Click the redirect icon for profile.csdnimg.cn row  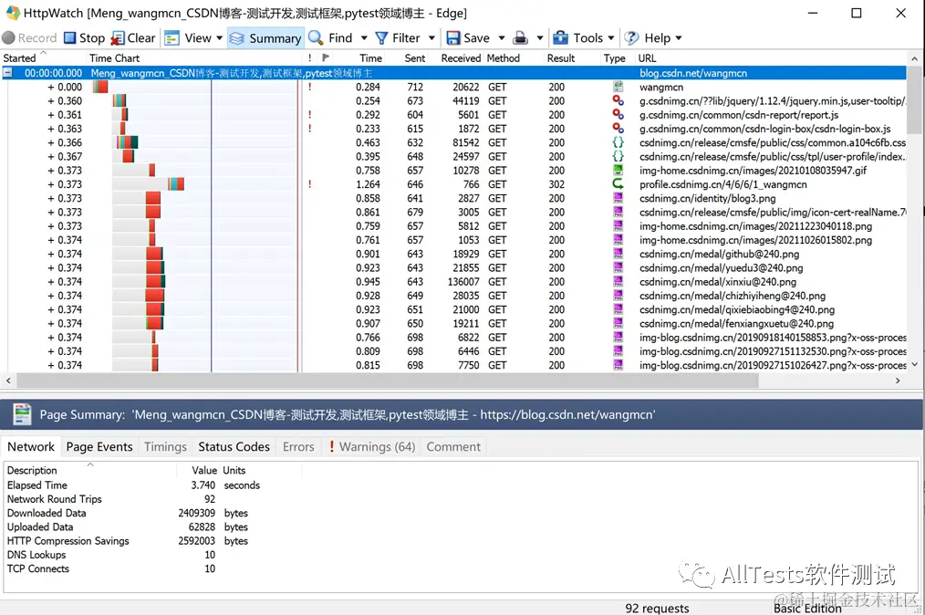618,184
